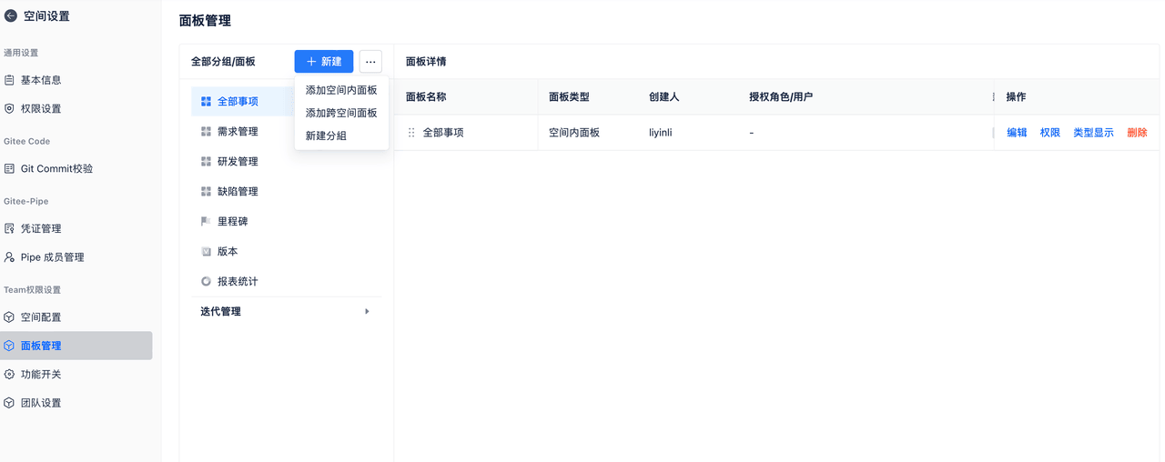The image size is (1165, 462).
Task: Click the gear icon for 功能开关
Action: (10, 374)
